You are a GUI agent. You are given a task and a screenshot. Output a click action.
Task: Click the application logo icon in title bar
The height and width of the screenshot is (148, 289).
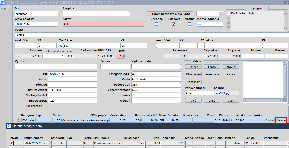(2, 3)
